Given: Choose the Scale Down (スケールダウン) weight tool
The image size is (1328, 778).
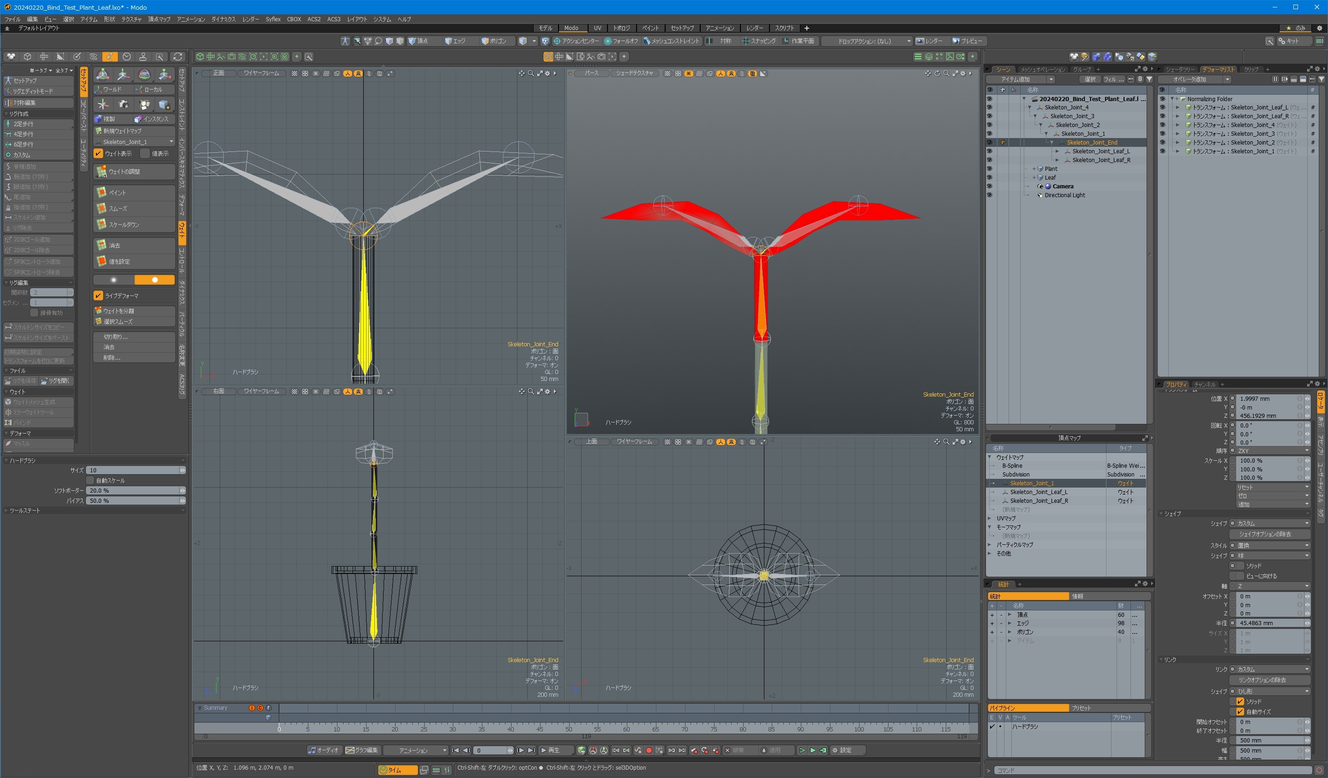Looking at the screenshot, I should (134, 224).
